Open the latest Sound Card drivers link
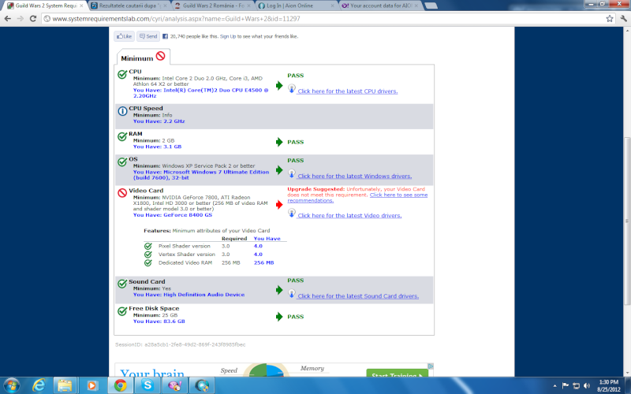Viewport: 631px width, 394px height. pyautogui.click(x=358, y=296)
